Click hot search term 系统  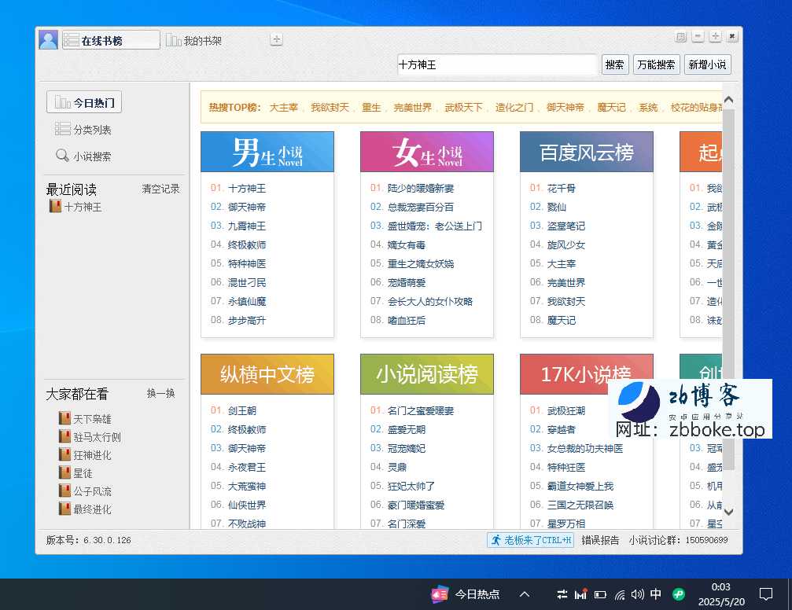tap(648, 108)
